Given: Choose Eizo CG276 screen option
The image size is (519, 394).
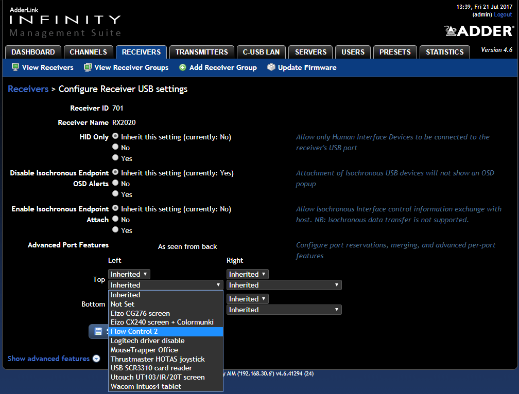Looking at the screenshot, I should pyautogui.click(x=165, y=313).
